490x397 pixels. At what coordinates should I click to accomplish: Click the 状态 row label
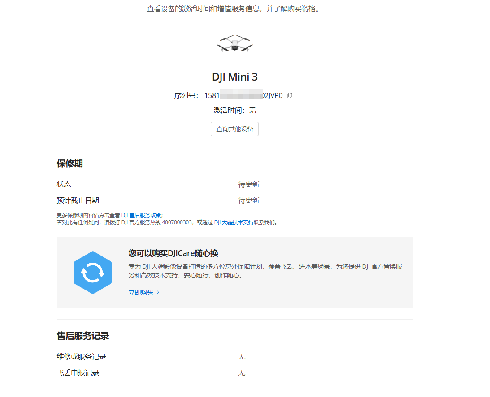[64, 184]
